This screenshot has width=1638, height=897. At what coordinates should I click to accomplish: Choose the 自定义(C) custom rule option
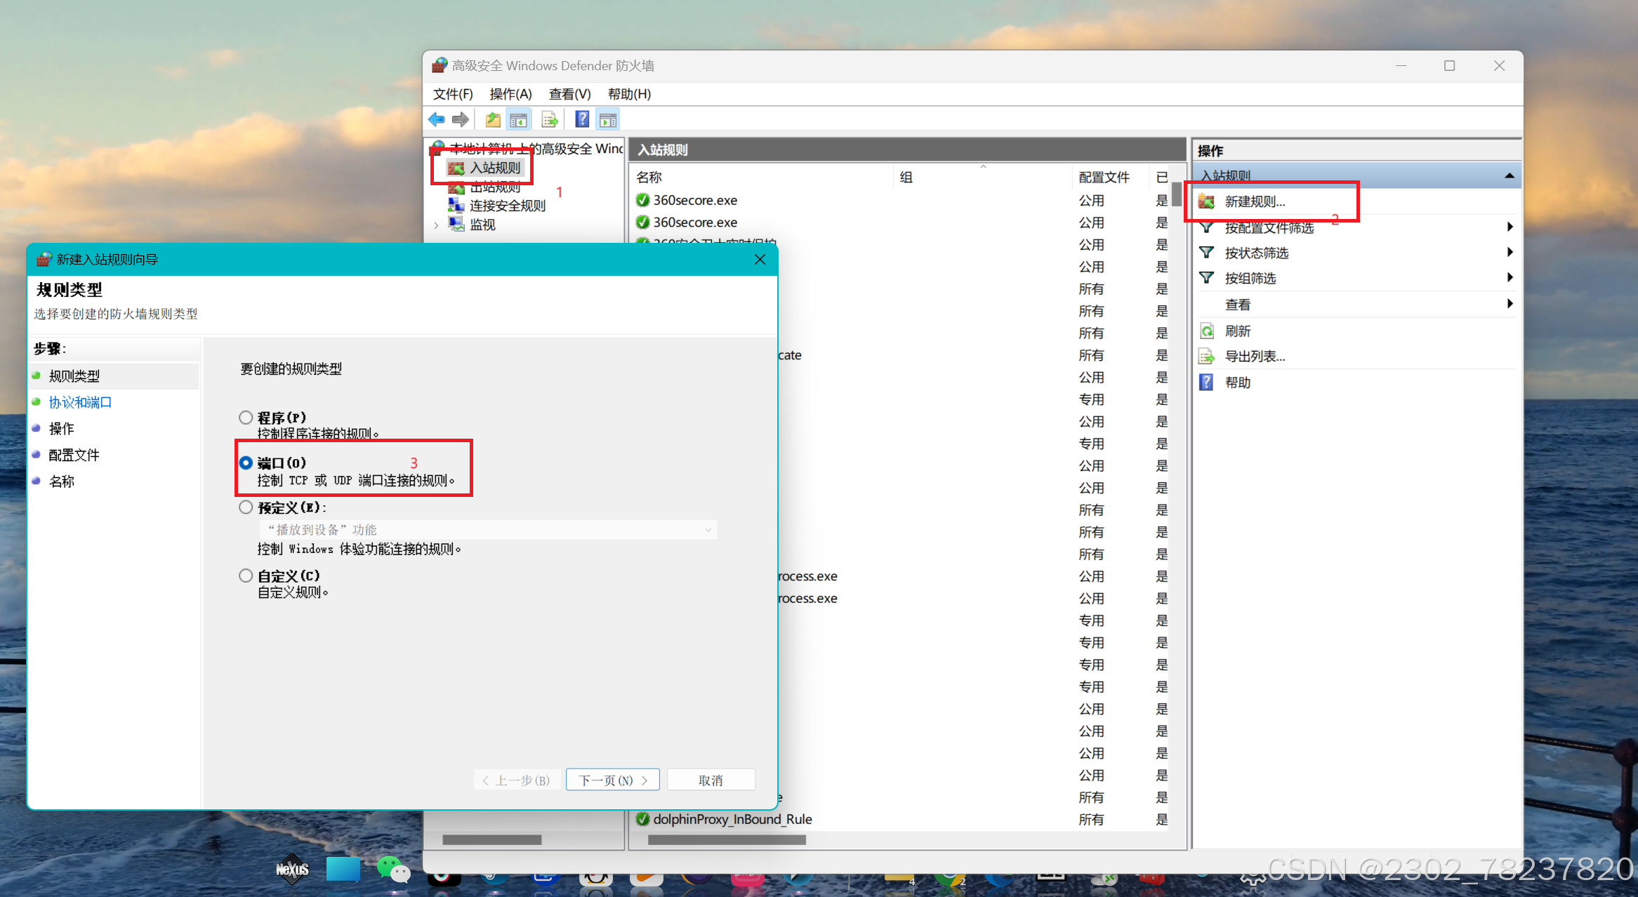pos(246,575)
